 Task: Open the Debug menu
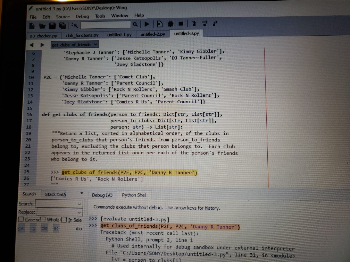point(82,16)
